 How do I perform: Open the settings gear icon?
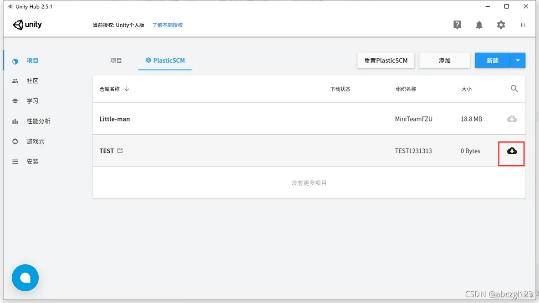click(501, 25)
